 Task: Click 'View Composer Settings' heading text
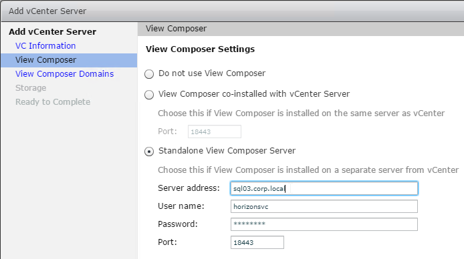tap(200, 49)
